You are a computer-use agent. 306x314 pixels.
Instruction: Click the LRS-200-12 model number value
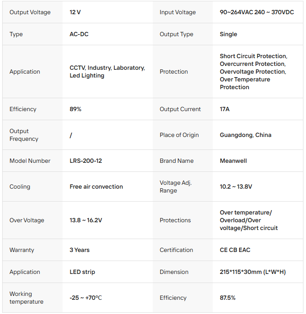tap(86, 161)
